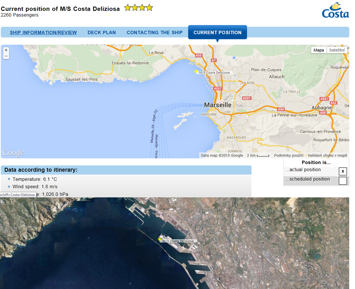Click the Ensuès-la-Redonne label
Screen dimensions: 355x289
point(130,63)
